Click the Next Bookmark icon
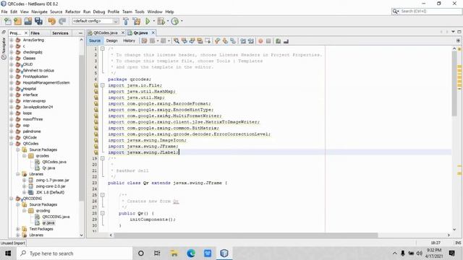The width and height of the screenshot is (463, 260). 225,41
